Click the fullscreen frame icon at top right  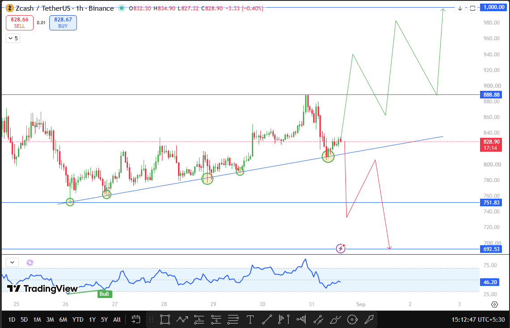pos(472,8)
